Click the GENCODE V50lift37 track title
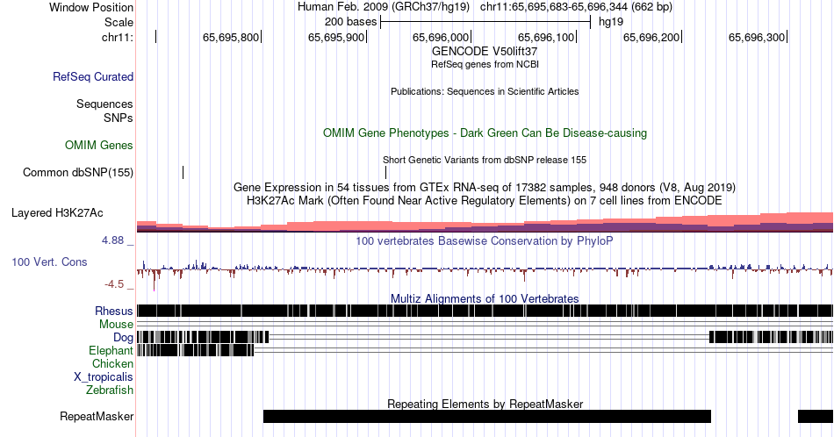 point(485,52)
